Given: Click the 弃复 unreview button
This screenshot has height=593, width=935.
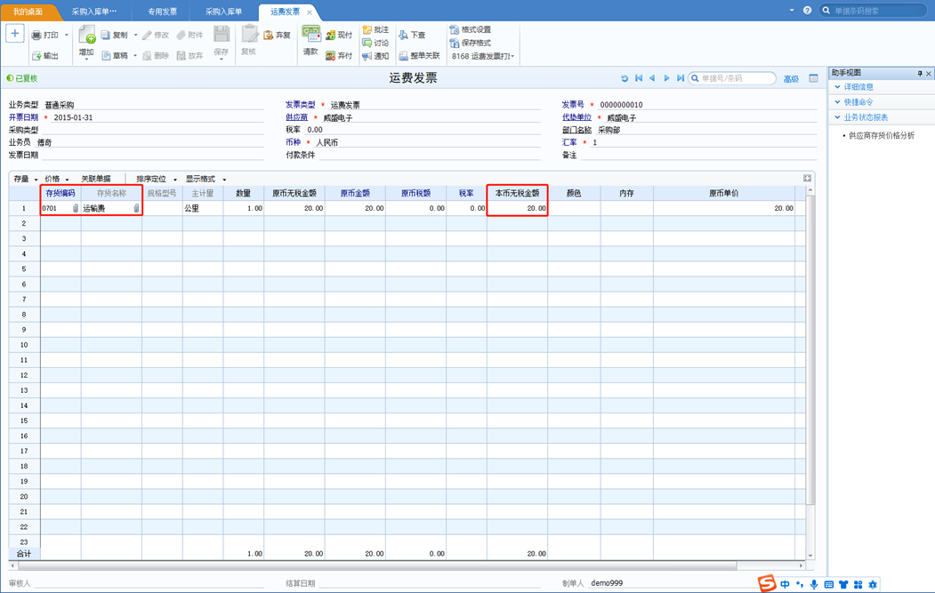Looking at the screenshot, I should [x=278, y=36].
